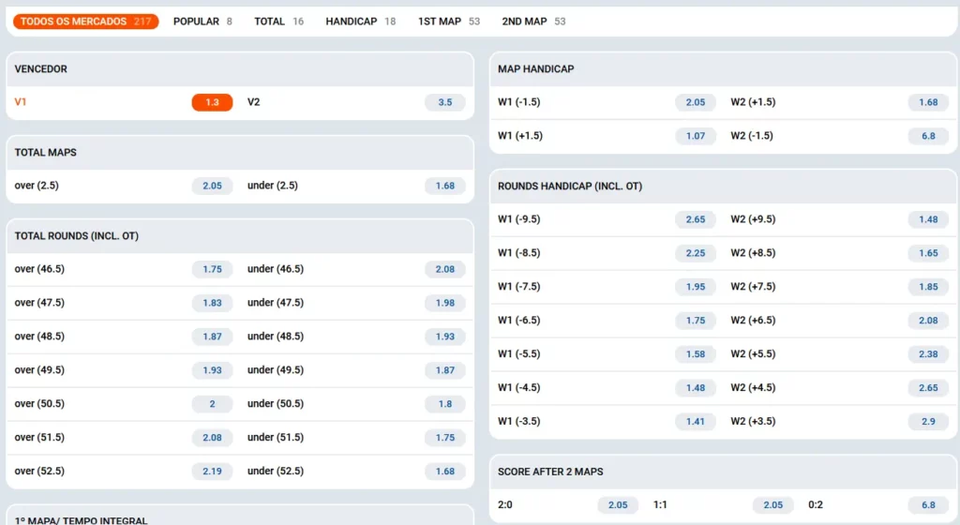Choose under (51.5) odds 1.75
Screen dimensions: 960x525
[x=445, y=438]
